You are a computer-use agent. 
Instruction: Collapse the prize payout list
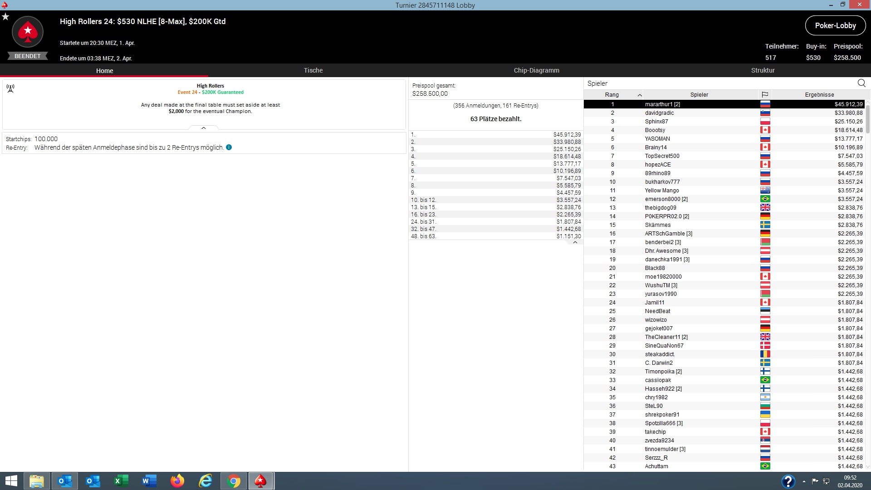(x=575, y=242)
